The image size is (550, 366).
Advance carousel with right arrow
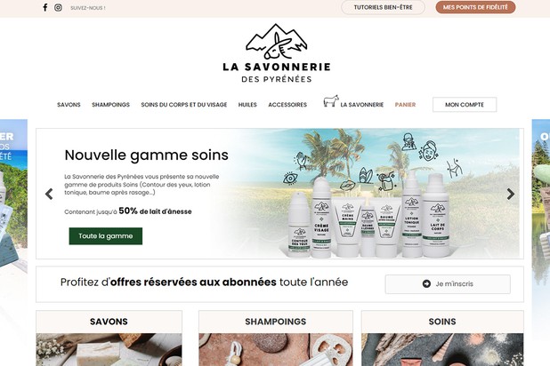point(511,194)
